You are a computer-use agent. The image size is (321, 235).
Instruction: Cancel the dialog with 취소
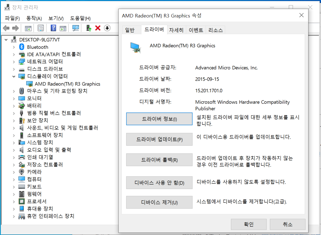pyautogui.click(x=288, y=224)
